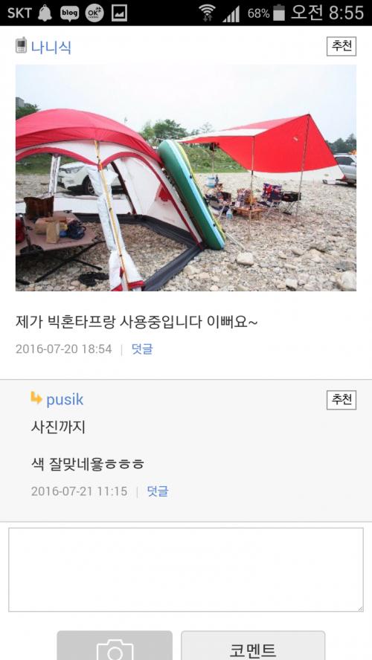Open pusik username profile link

point(65,399)
